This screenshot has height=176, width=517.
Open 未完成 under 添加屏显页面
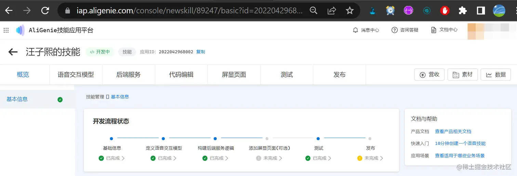point(269,158)
